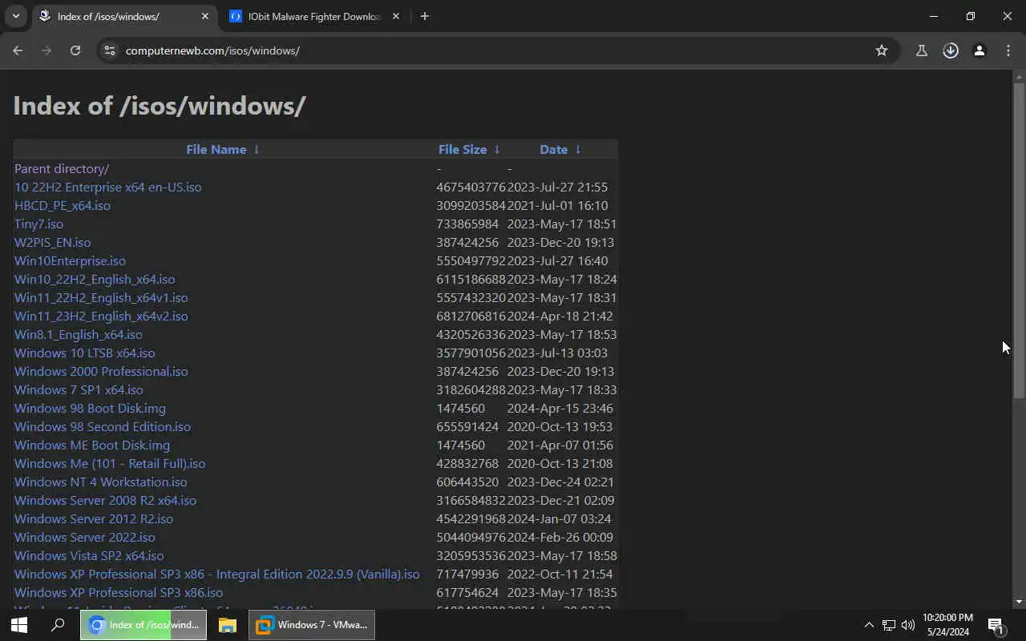
Task: Open network status in system tray
Action: tap(889, 625)
